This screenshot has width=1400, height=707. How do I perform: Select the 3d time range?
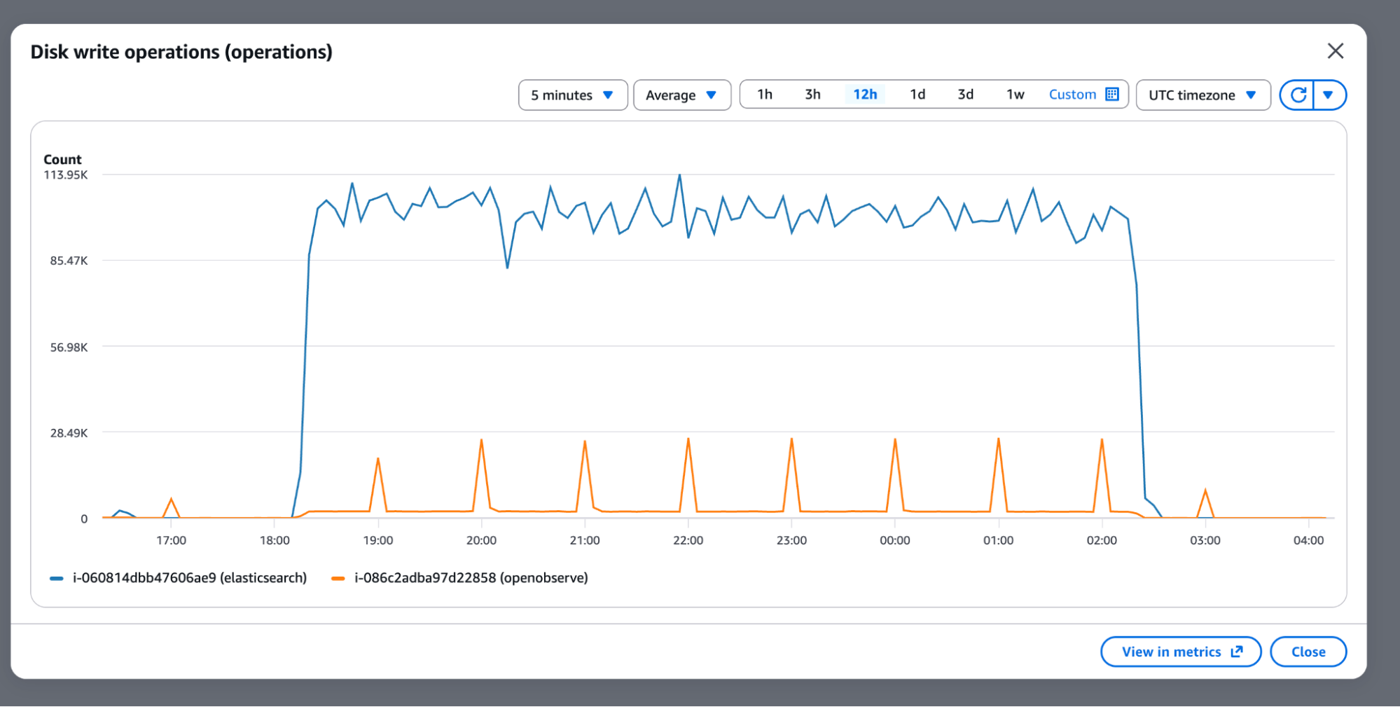(x=966, y=95)
